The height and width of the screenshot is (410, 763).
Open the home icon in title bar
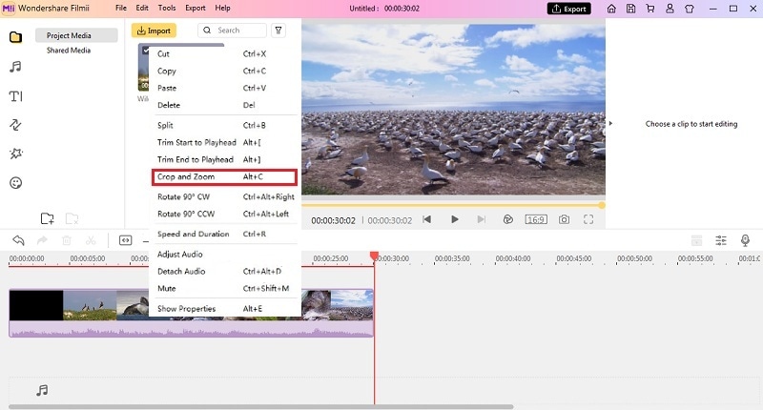[x=611, y=9]
